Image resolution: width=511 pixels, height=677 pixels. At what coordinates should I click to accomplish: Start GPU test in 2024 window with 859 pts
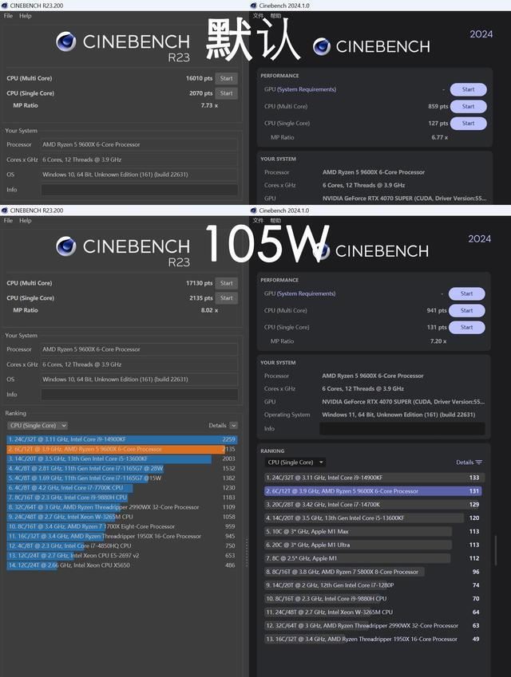[468, 89]
